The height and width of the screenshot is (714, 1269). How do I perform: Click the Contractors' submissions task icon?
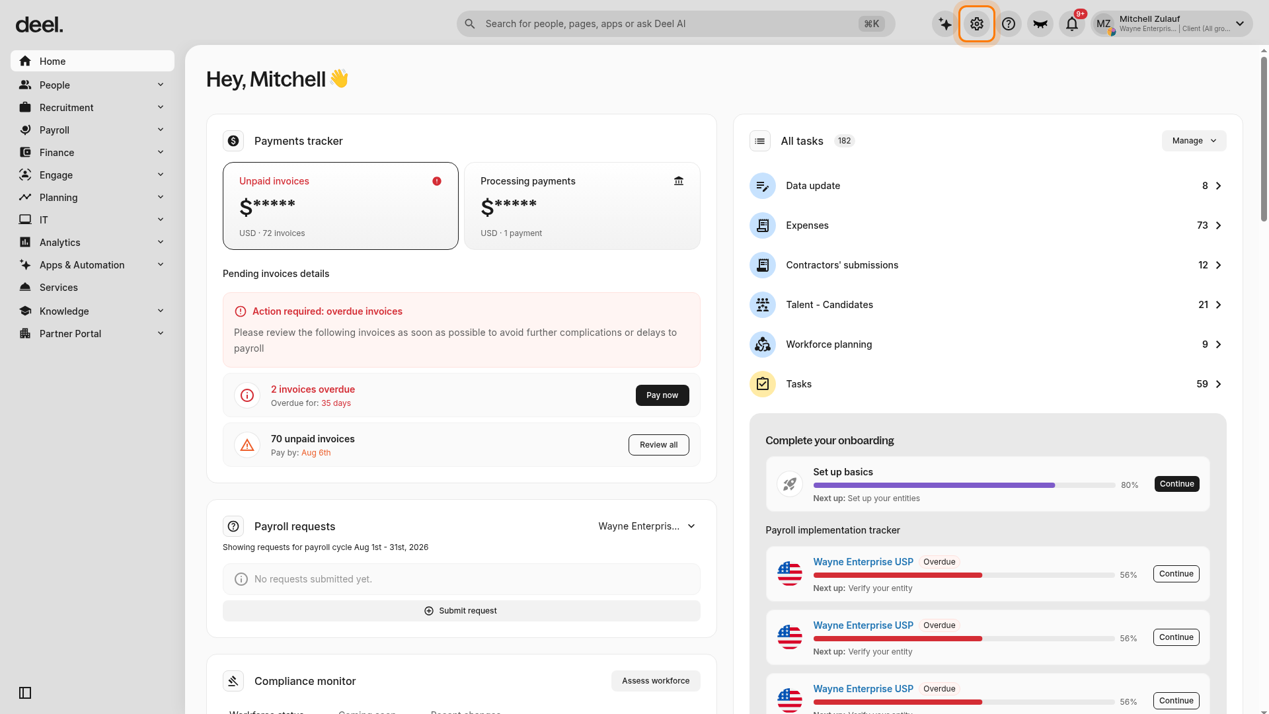pyautogui.click(x=763, y=265)
